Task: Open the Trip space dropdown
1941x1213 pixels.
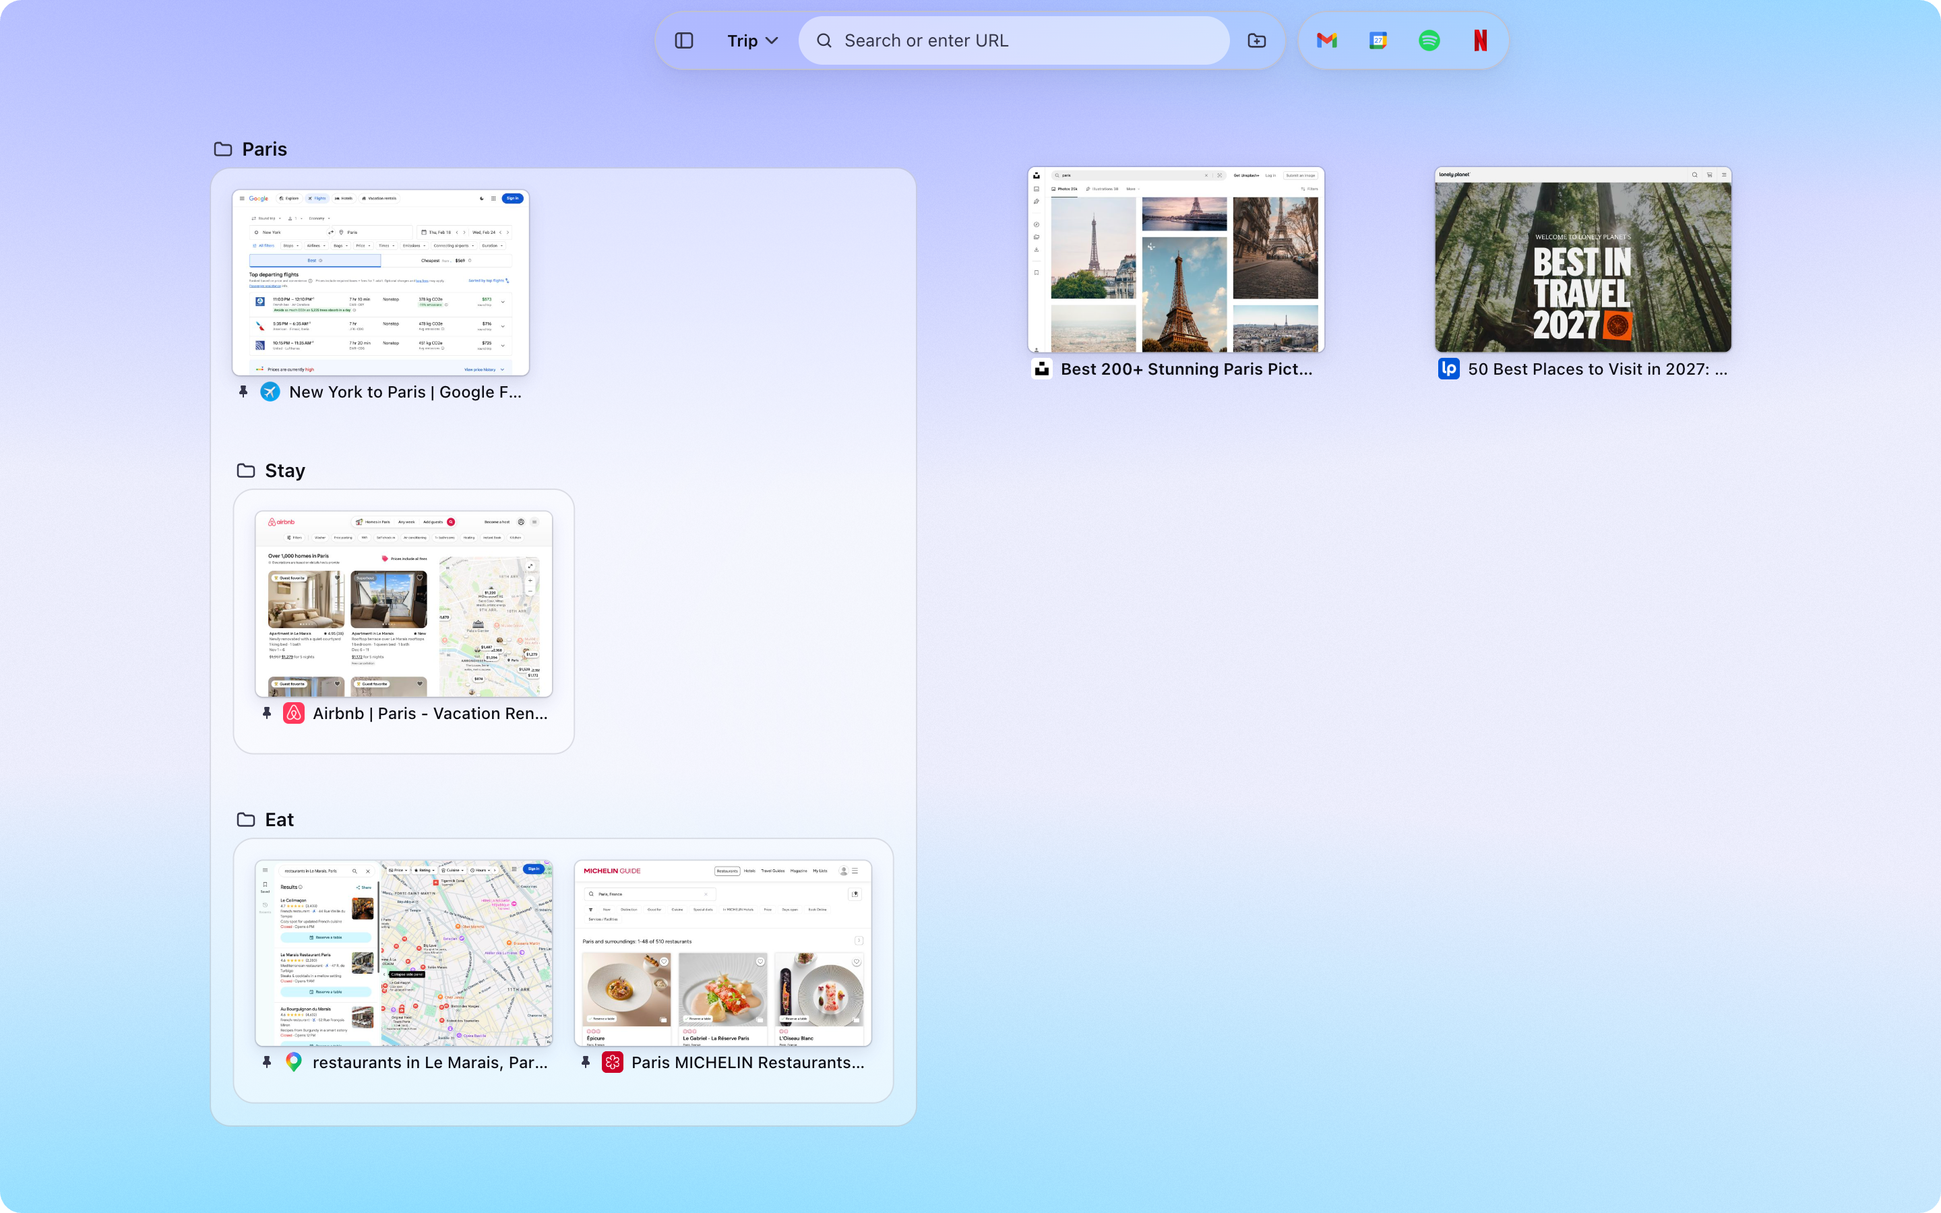Action: coord(752,41)
